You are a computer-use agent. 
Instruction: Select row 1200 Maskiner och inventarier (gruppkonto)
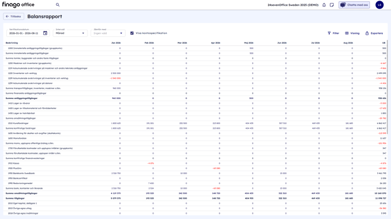pos(195,63)
